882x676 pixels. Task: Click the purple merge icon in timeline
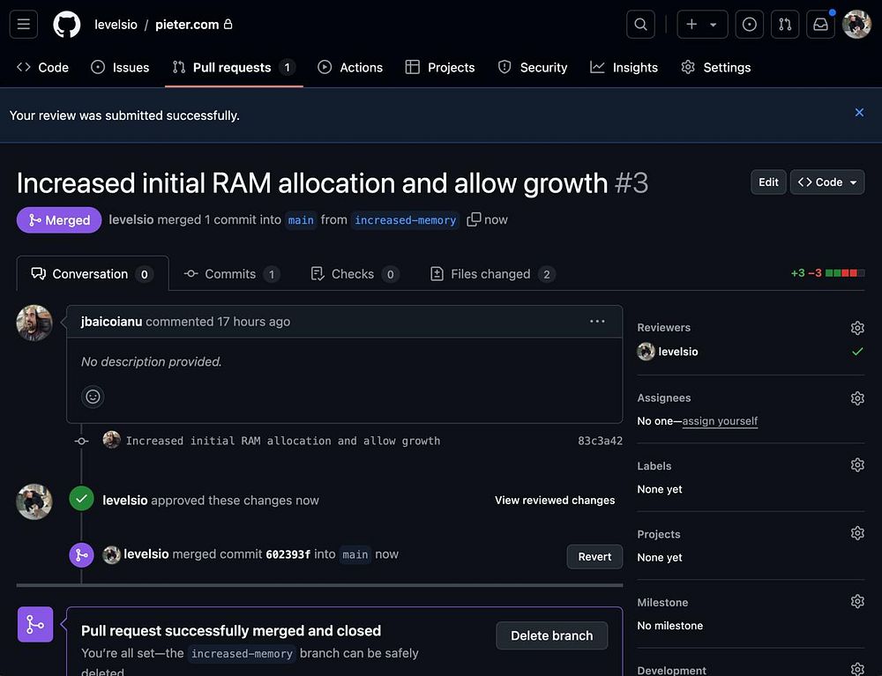point(81,555)
